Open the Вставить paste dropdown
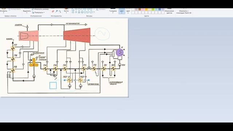The image size is (233, 131). coord(4,12)
